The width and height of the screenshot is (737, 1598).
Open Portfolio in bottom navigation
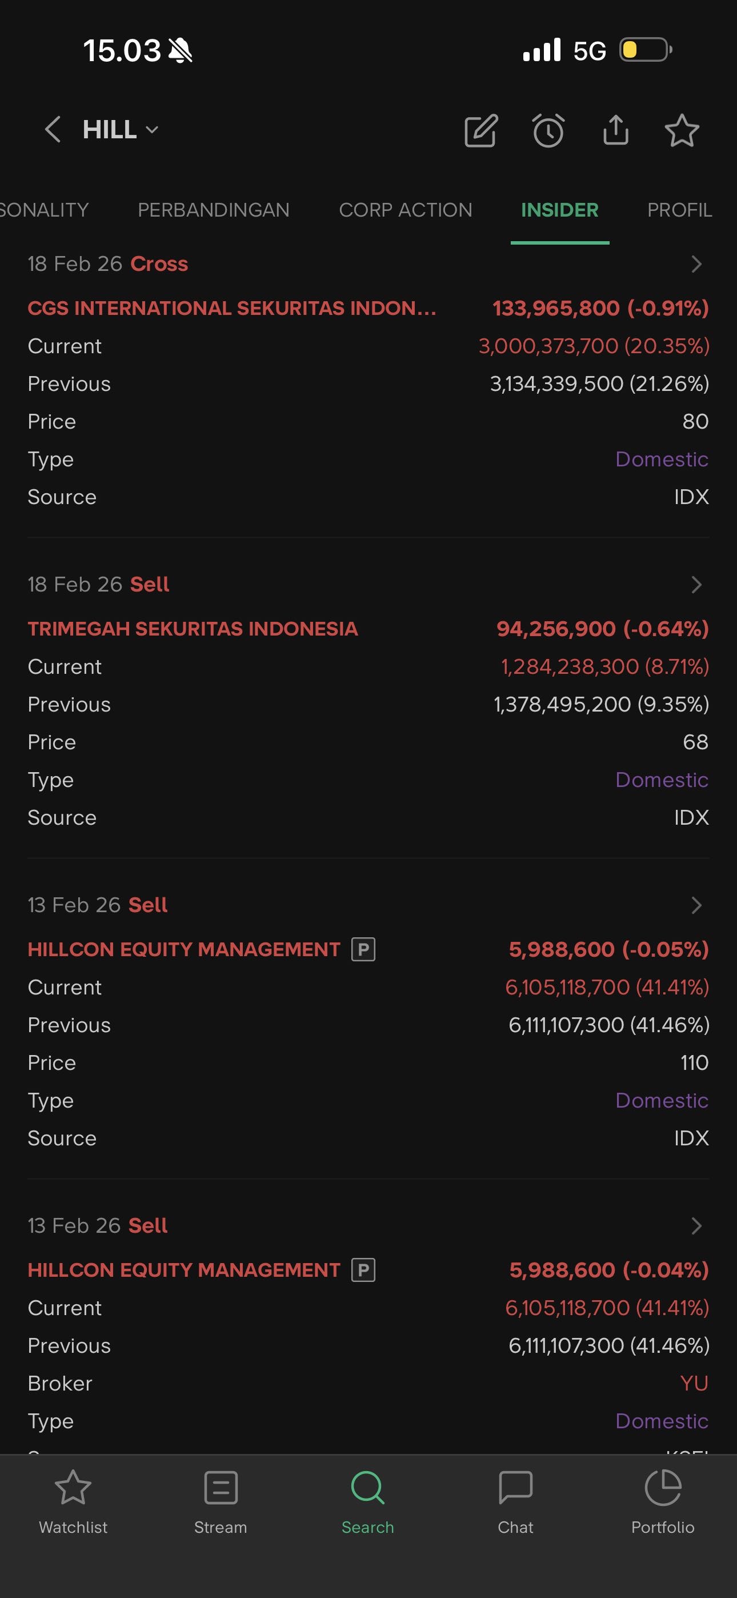click(663, 1500)
